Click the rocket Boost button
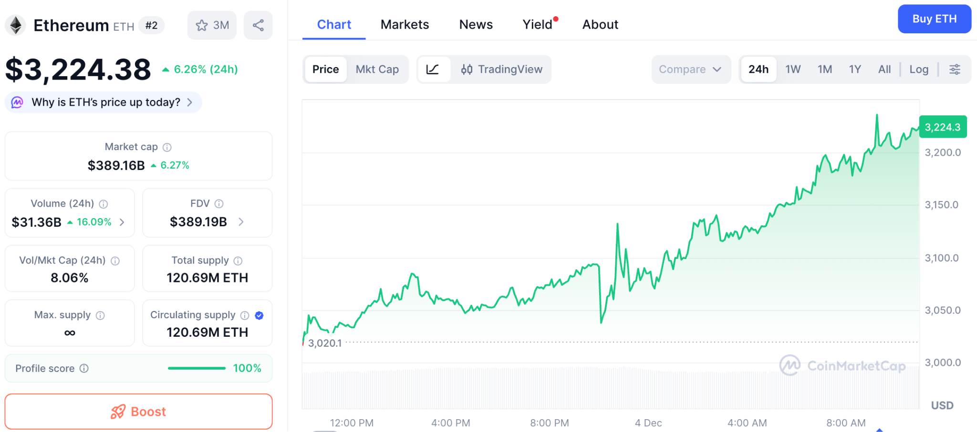The image size is (977, 432). click(138, 412)
